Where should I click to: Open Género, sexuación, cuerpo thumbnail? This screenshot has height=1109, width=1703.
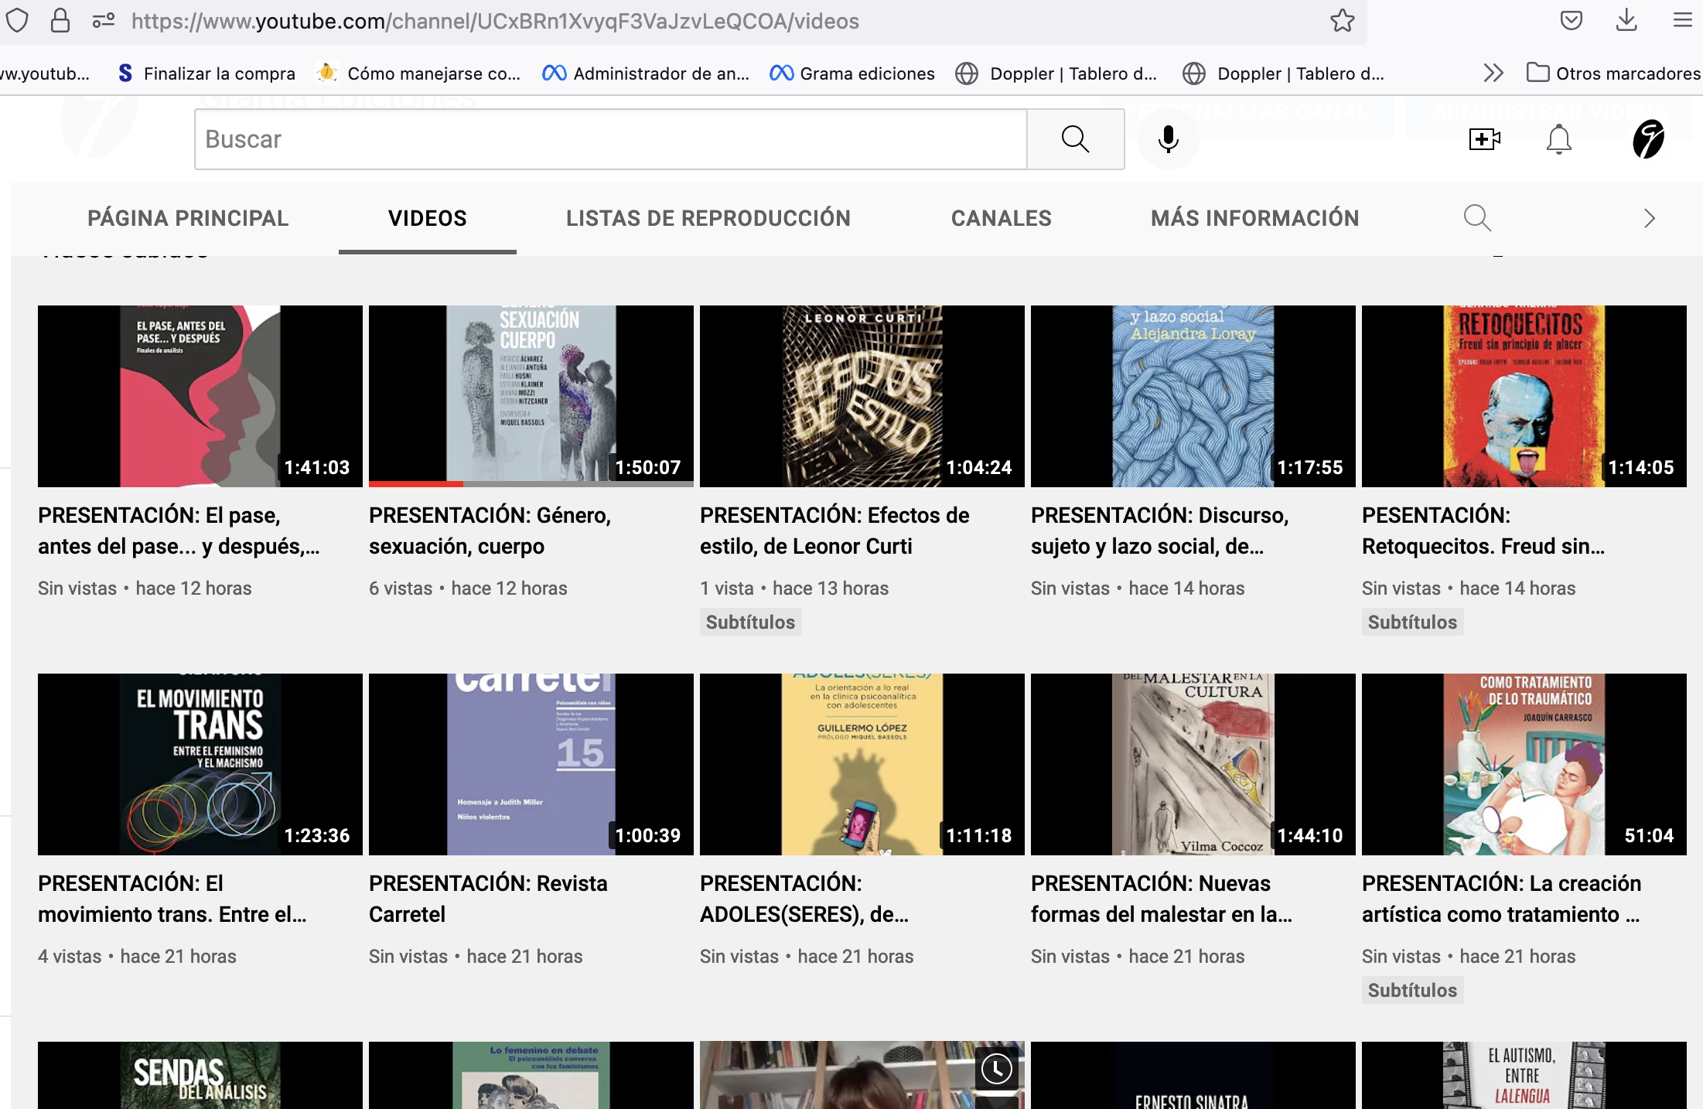pyautogui.click(x=531, y=396)
